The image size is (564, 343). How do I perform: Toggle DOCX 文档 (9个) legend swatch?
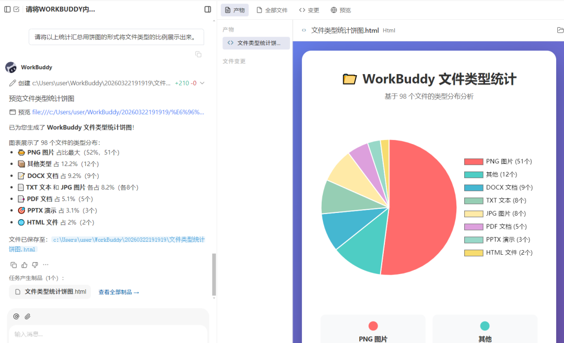click(x=473, y=187)
